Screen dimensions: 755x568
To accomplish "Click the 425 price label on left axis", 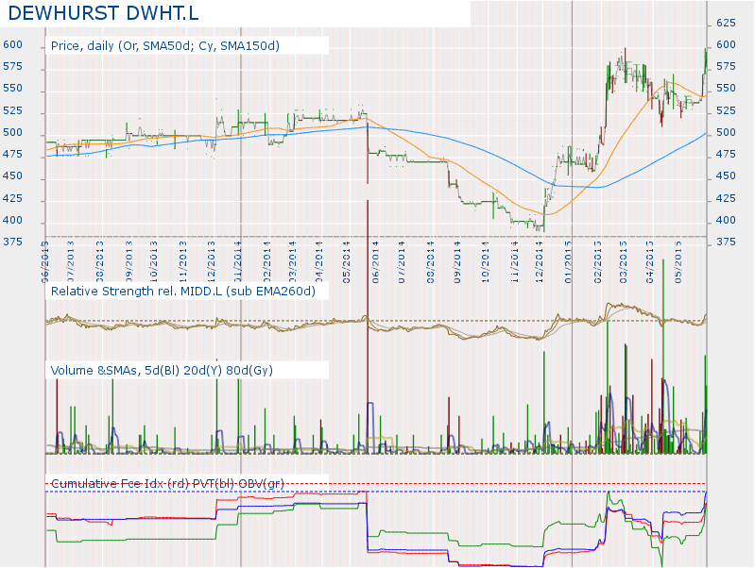I will 13,199.
